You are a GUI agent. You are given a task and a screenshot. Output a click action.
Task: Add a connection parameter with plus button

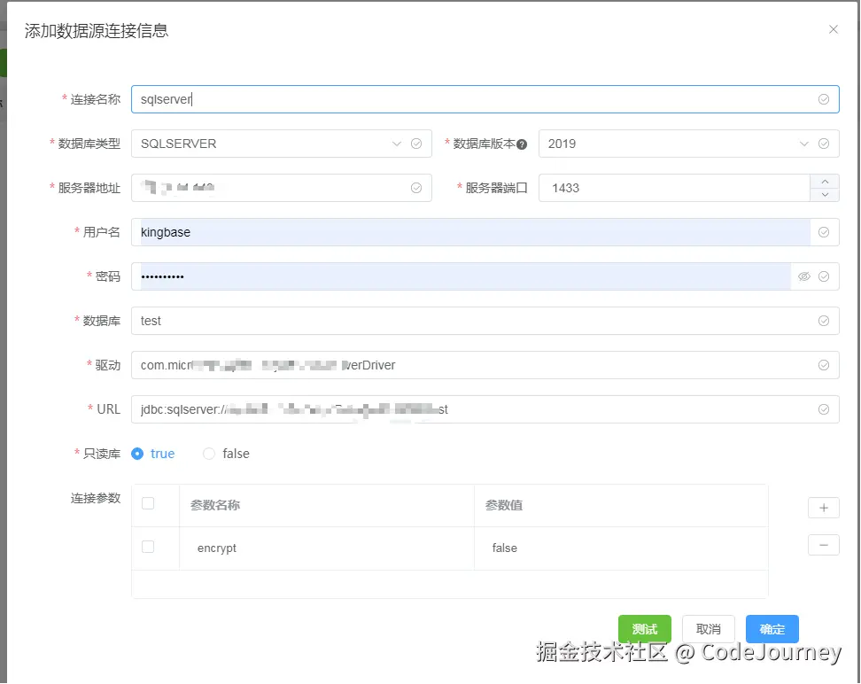(x=823, y=508)
